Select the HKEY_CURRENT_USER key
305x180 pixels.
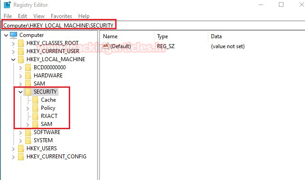pyautogui.click(x=53, y=51)
